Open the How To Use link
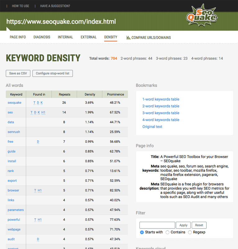 pyautogui.click(x=21, y=6)
